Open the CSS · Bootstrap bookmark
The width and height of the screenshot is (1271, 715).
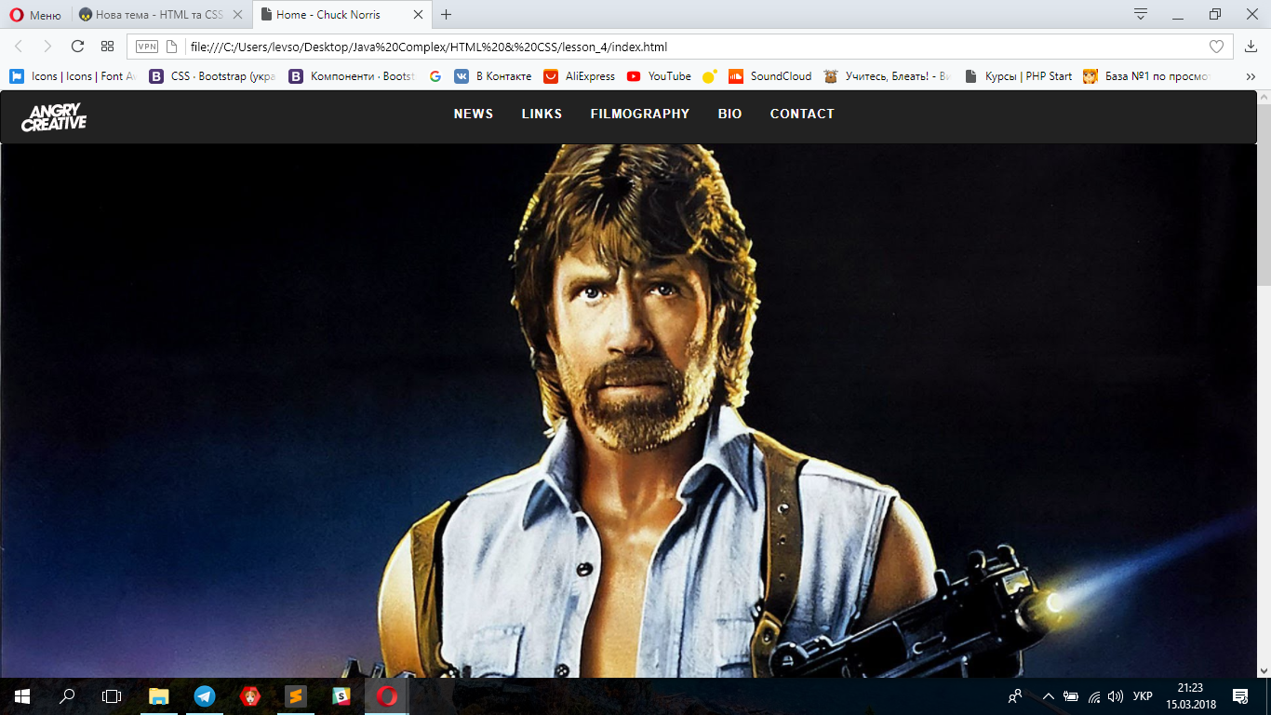[212, 76]
